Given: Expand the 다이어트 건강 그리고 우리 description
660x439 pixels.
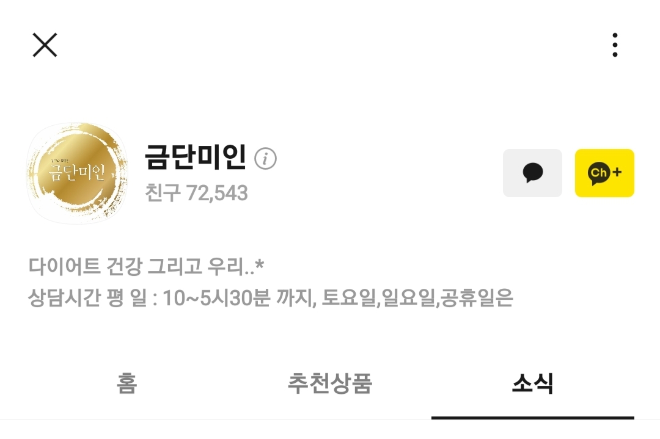Looking at the screenshot, I should pyautogui.click(x=146, y=266).
